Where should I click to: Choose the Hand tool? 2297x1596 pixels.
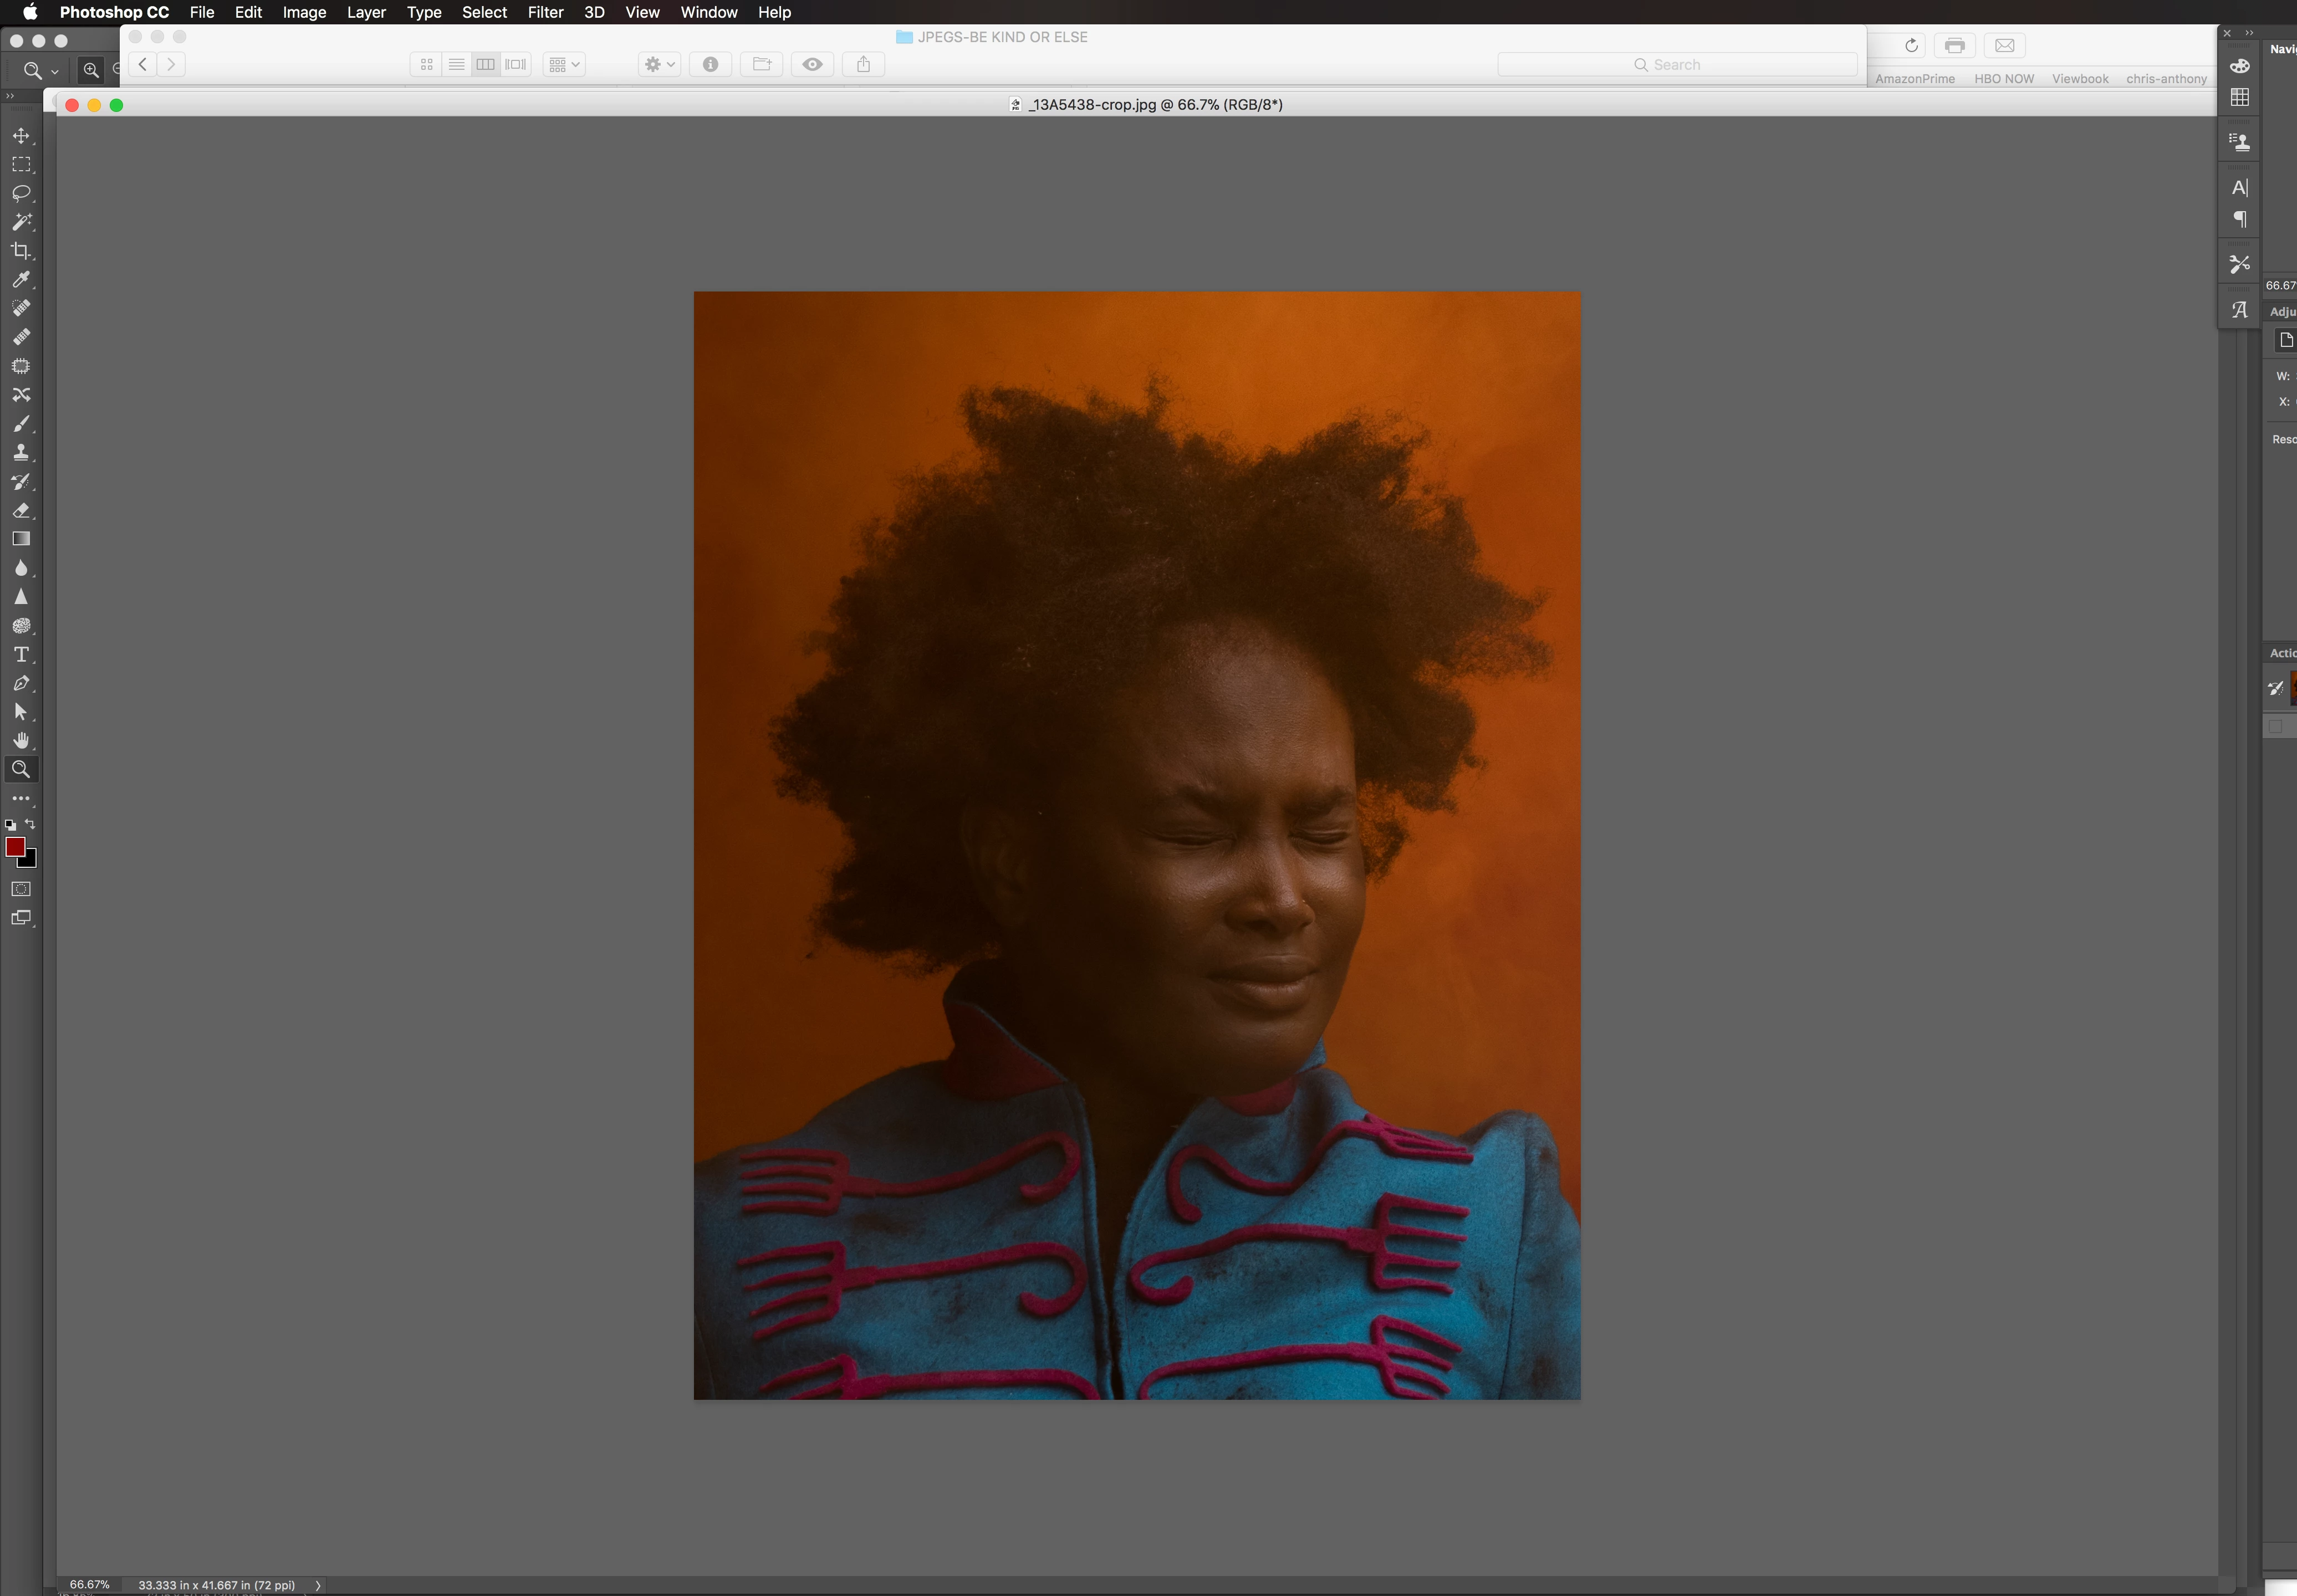point(21,741)
